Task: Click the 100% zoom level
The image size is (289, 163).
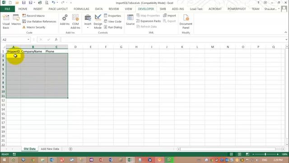Action: pyautogui.click(x=284, y=154)
